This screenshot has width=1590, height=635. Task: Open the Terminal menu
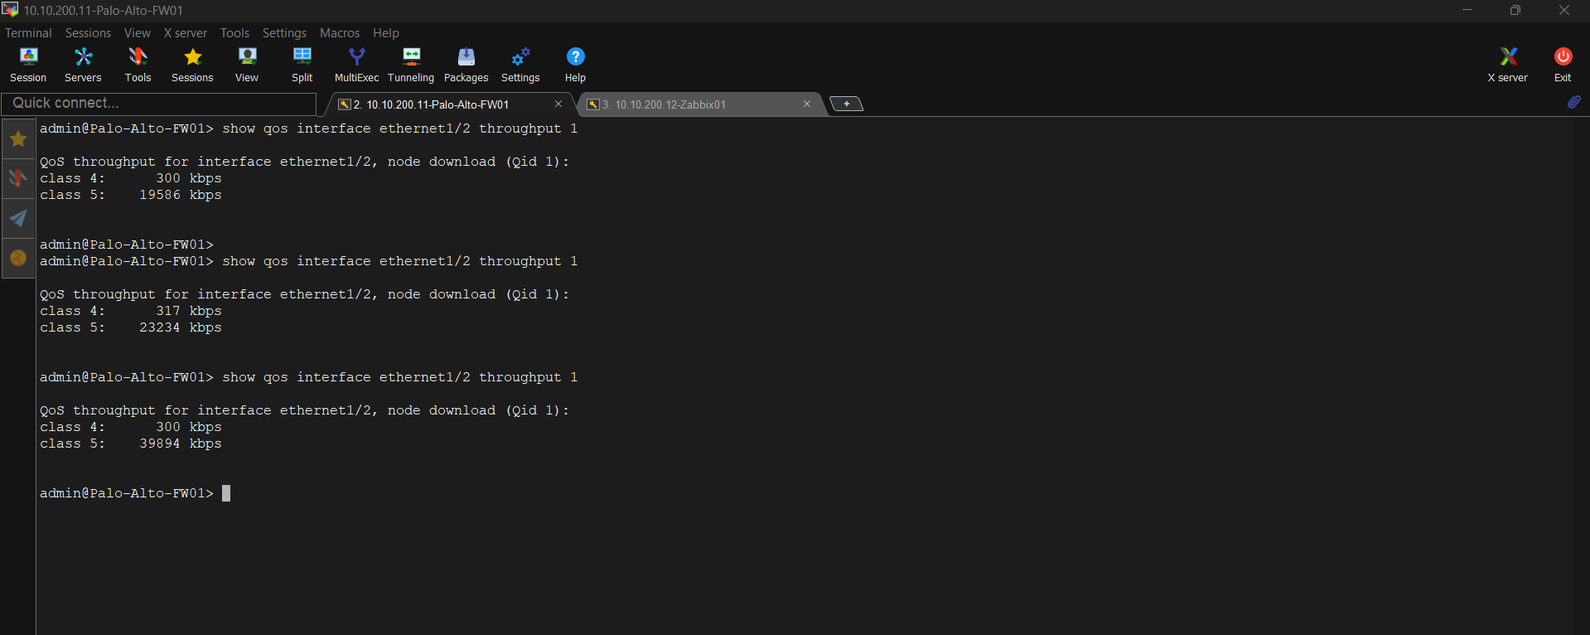point(28,33)
